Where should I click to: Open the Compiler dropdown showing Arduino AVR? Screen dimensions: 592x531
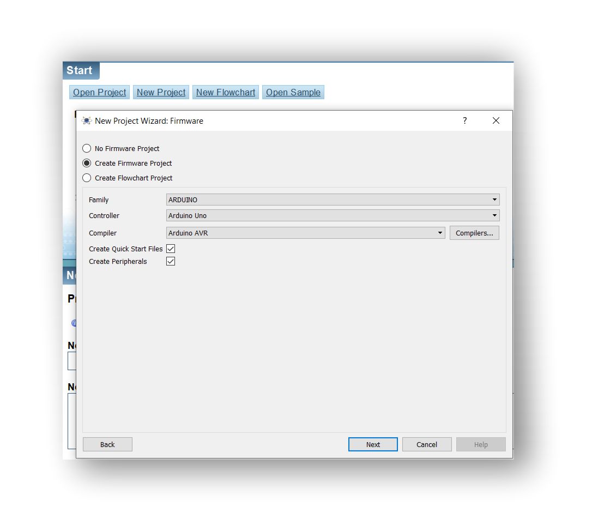coord(305,233)
